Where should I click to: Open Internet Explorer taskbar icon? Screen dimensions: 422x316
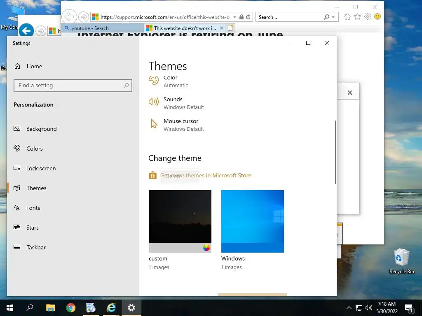tap(111, 308)
